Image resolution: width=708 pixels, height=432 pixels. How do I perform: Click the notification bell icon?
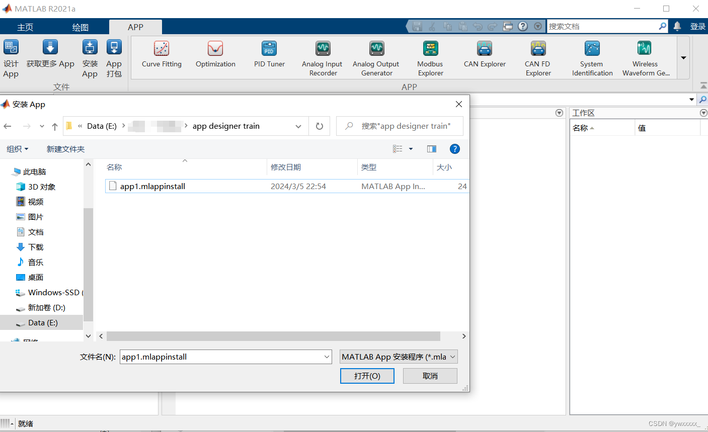(x=677, y=26)
